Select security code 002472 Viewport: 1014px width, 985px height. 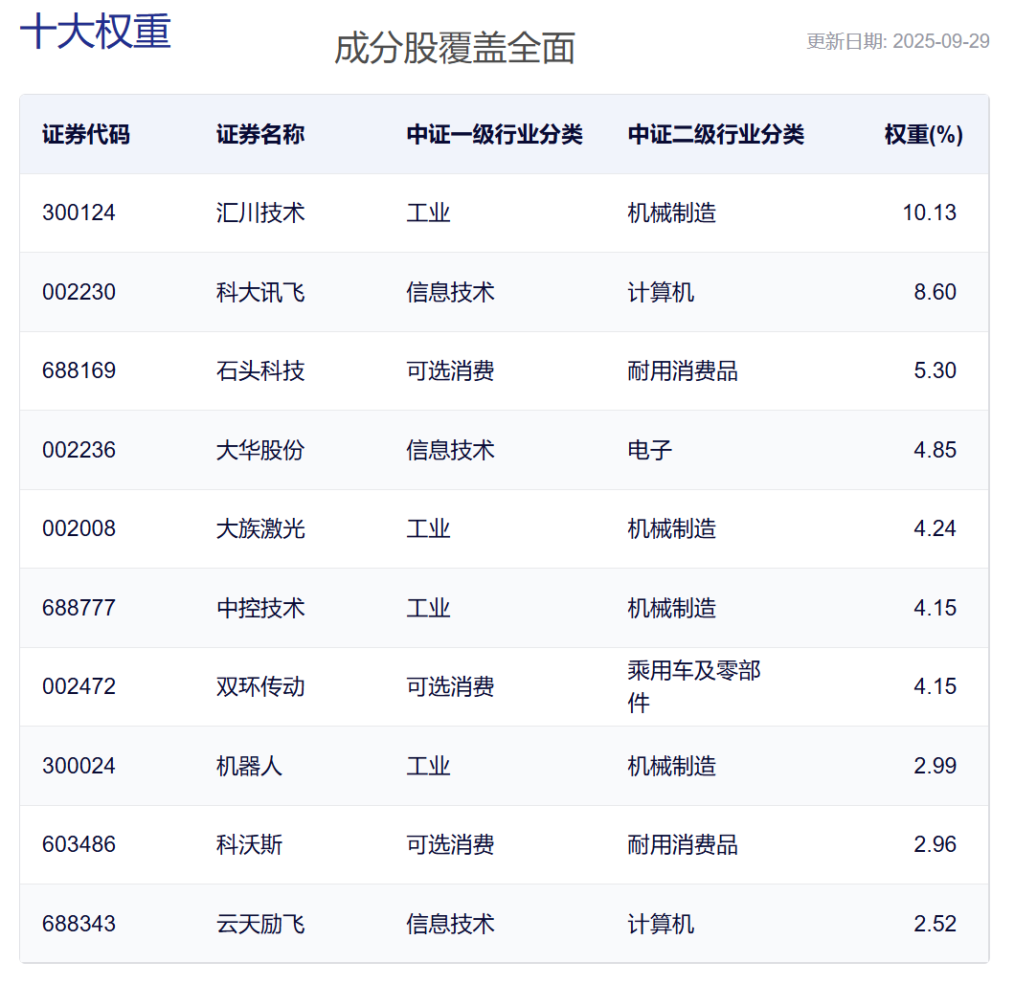tap(79, 686)
